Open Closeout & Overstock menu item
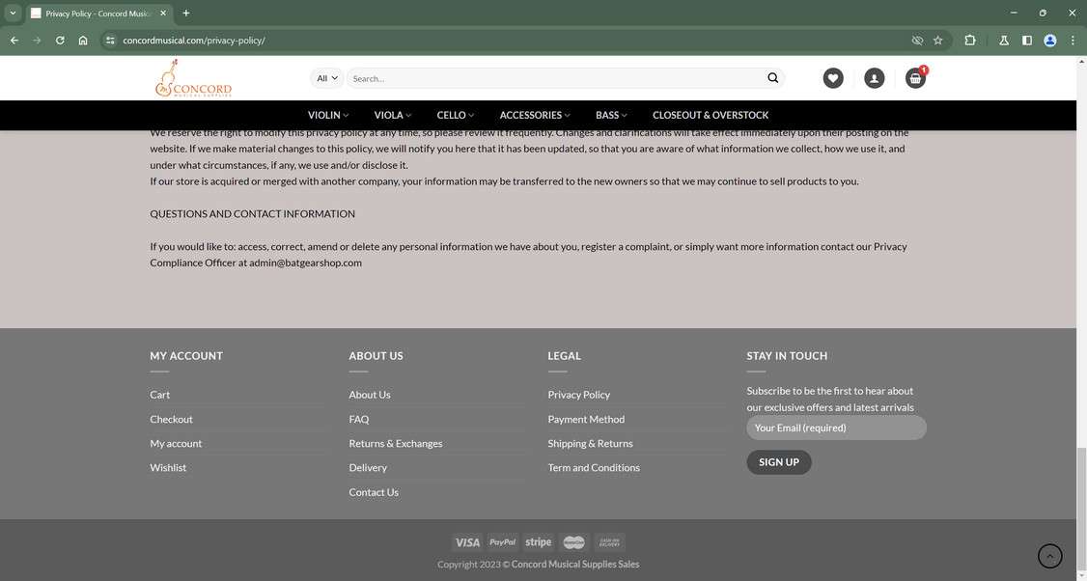Screen dimensions: 1087x581 tap(710, 115)
